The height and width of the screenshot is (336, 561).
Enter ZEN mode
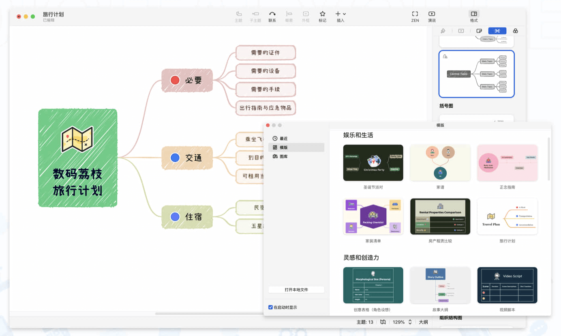point(415,14)
